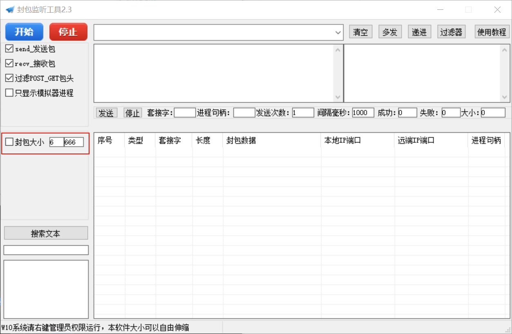Click the left packet data text area
Viewport: 512px width, 334px height.
(214, 73)
